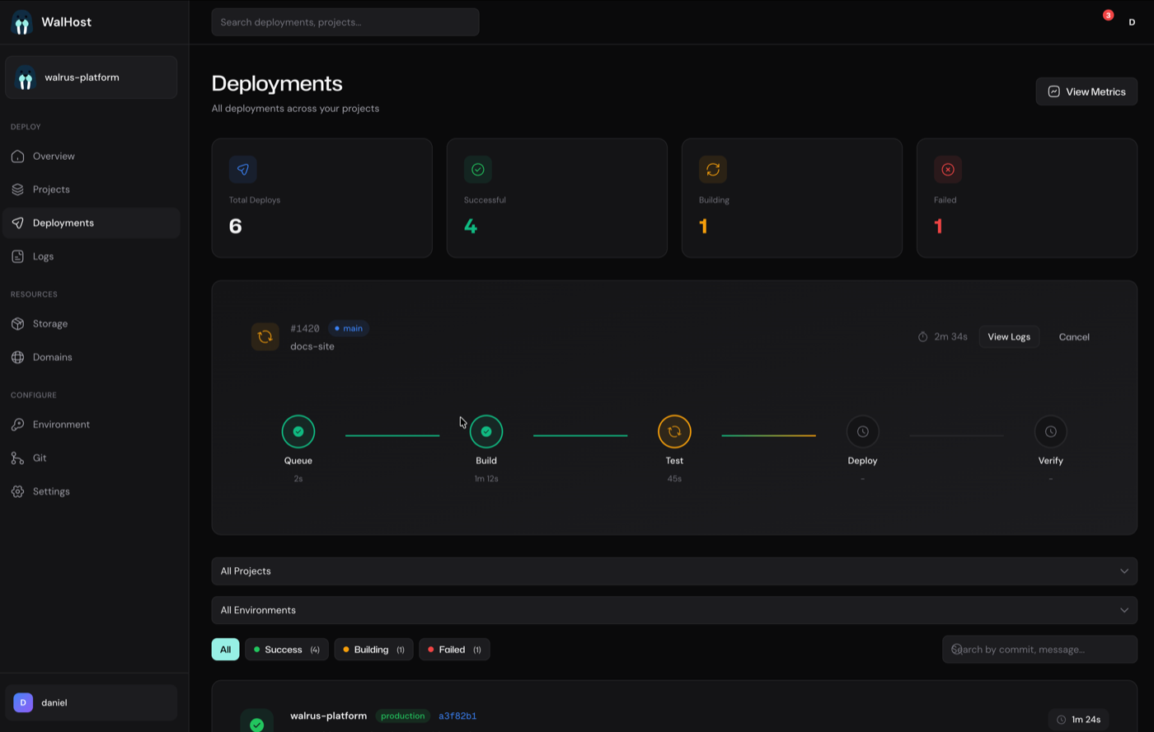Screen dimensions: 1154x732
Task: Open Domains in the sidebar
Action: (91, 357)
